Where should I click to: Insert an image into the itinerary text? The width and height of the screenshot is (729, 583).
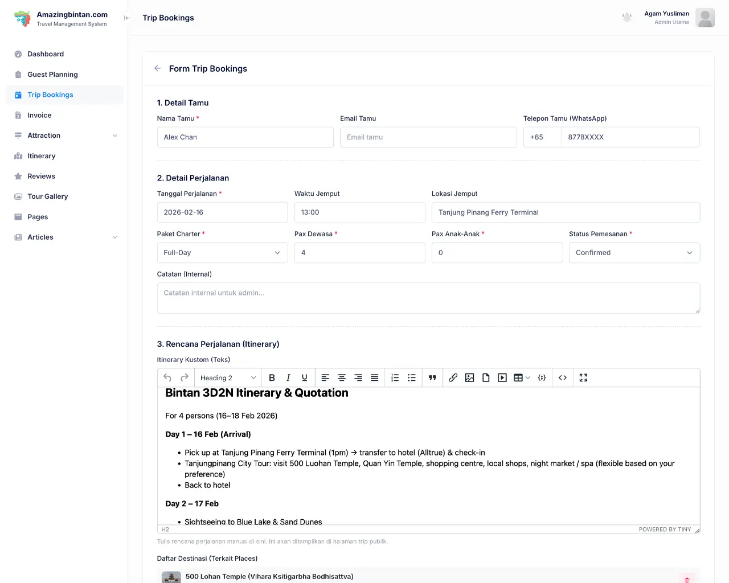[x=469, y=377]
